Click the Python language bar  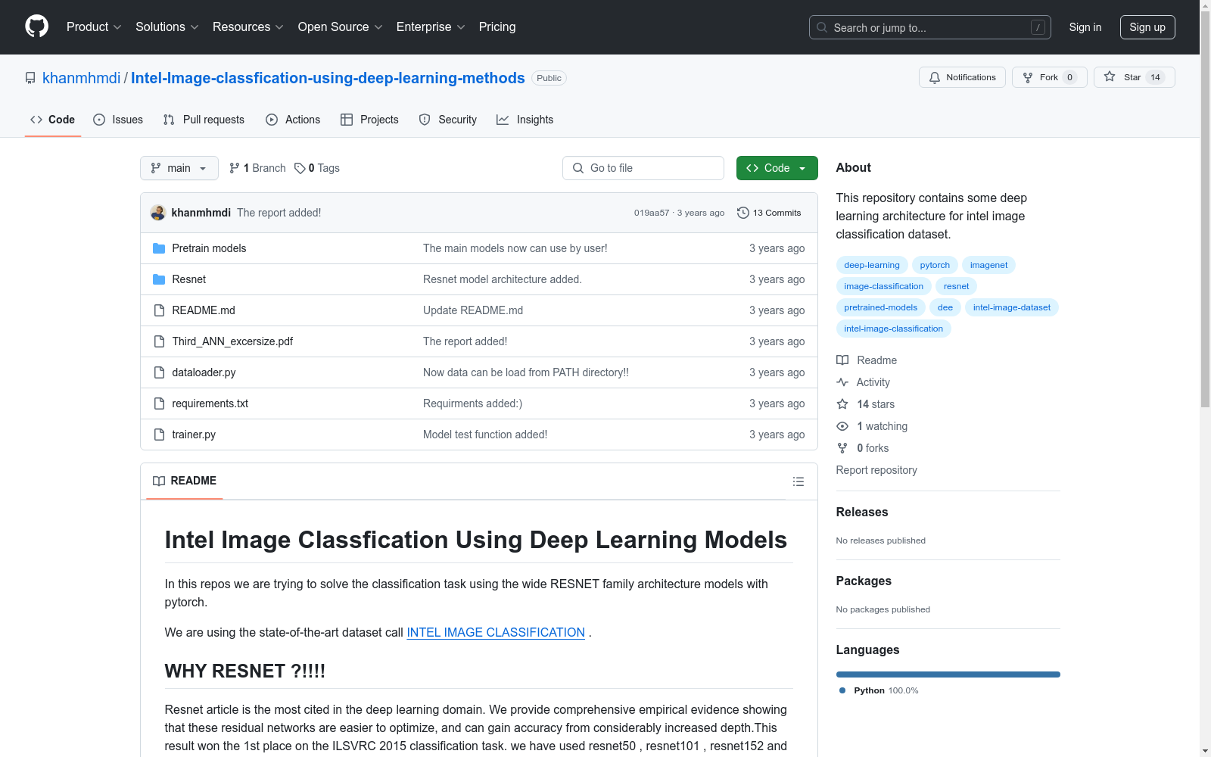coord(948,674)
